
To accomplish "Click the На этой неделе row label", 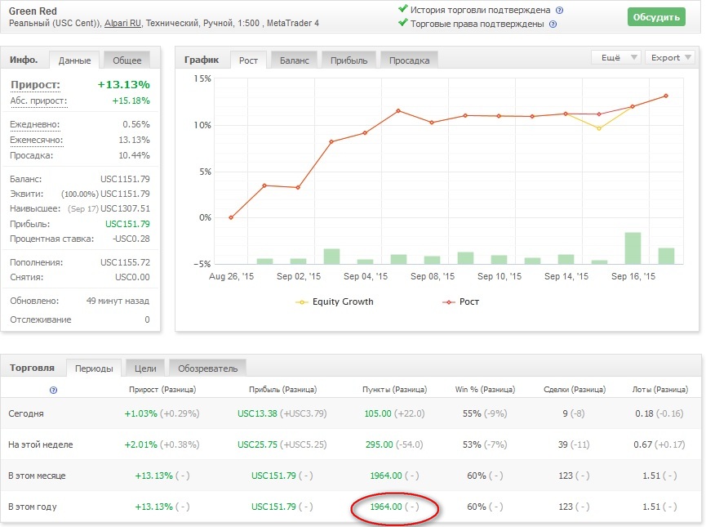I will (41, 444).
